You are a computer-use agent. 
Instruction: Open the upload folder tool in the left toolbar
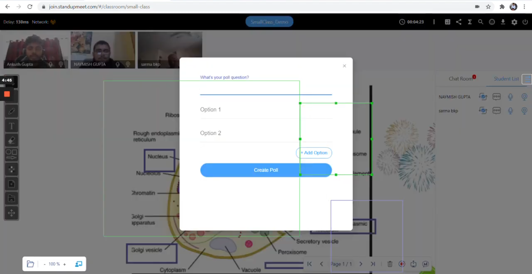(x=11, y=198)
